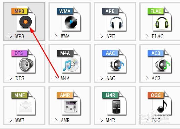This screenshot has width=180, height=129.
Task: Choose the AC3 green-note speaker icon
Action: [x=160, y=61]
